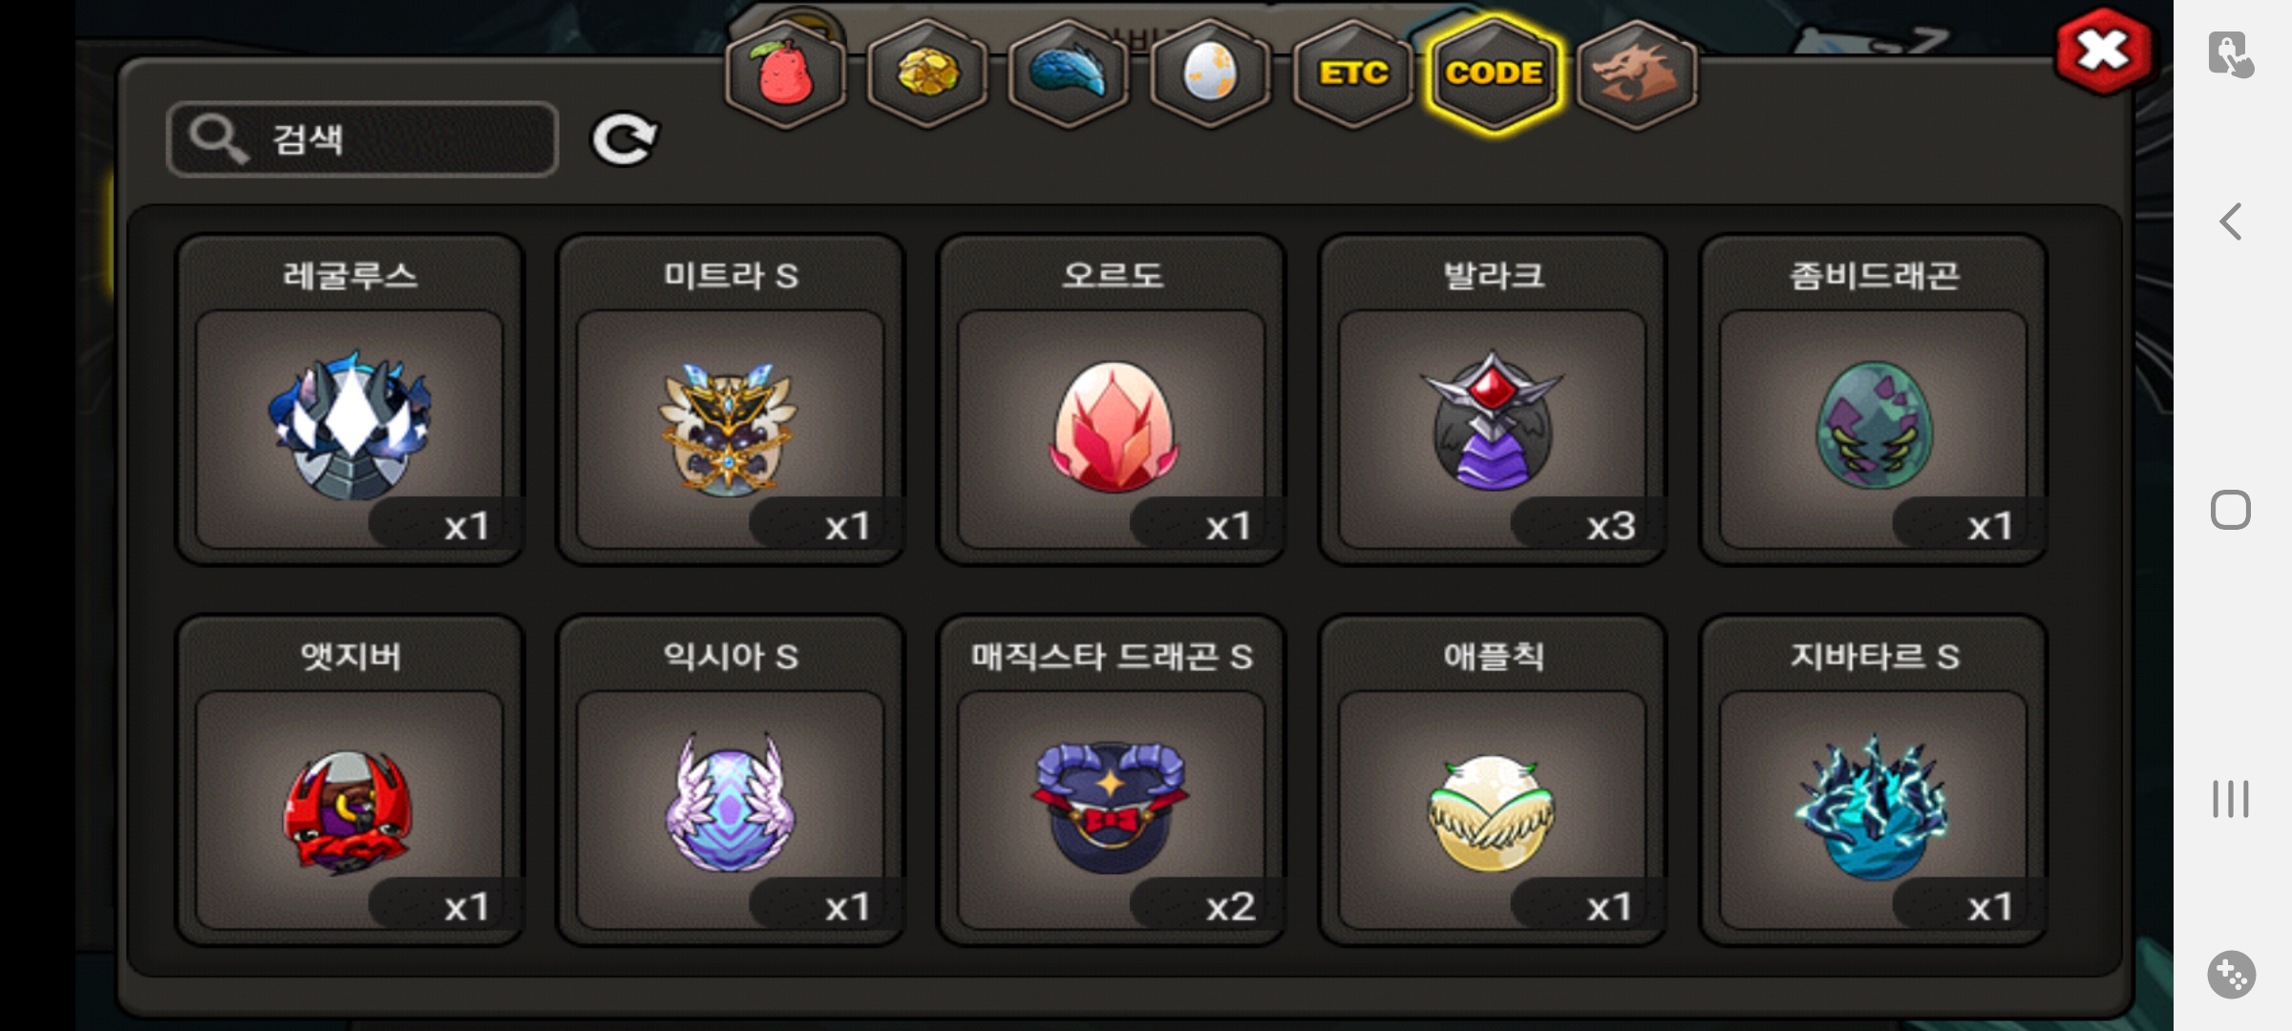Image resolution: width=2292 pixels, height=1031 pixels.
Task: Pick the 발라크 egg with x3 count
Action: 1493,400
